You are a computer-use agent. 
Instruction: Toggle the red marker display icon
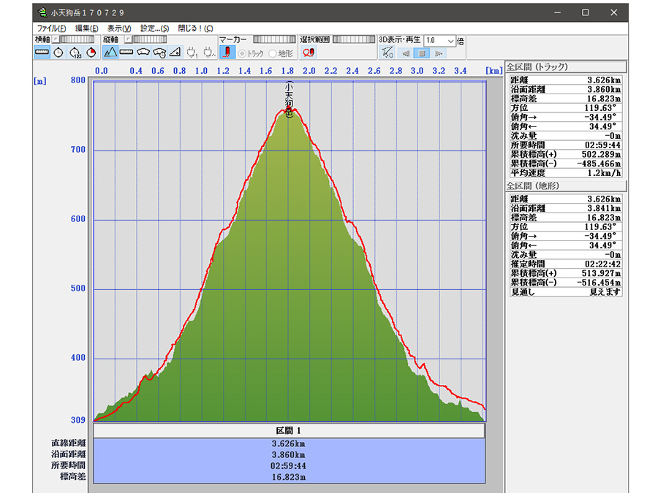click(x=228, y=53)
